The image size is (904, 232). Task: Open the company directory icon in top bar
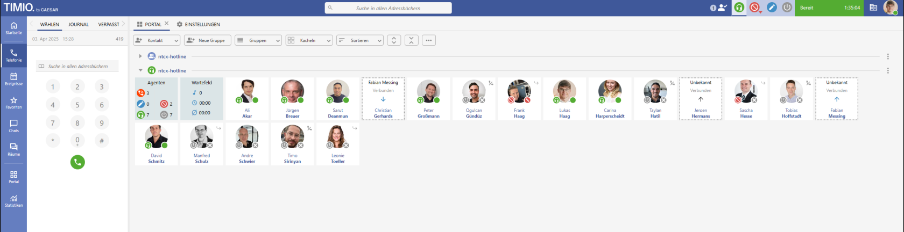tap(873, 8)
